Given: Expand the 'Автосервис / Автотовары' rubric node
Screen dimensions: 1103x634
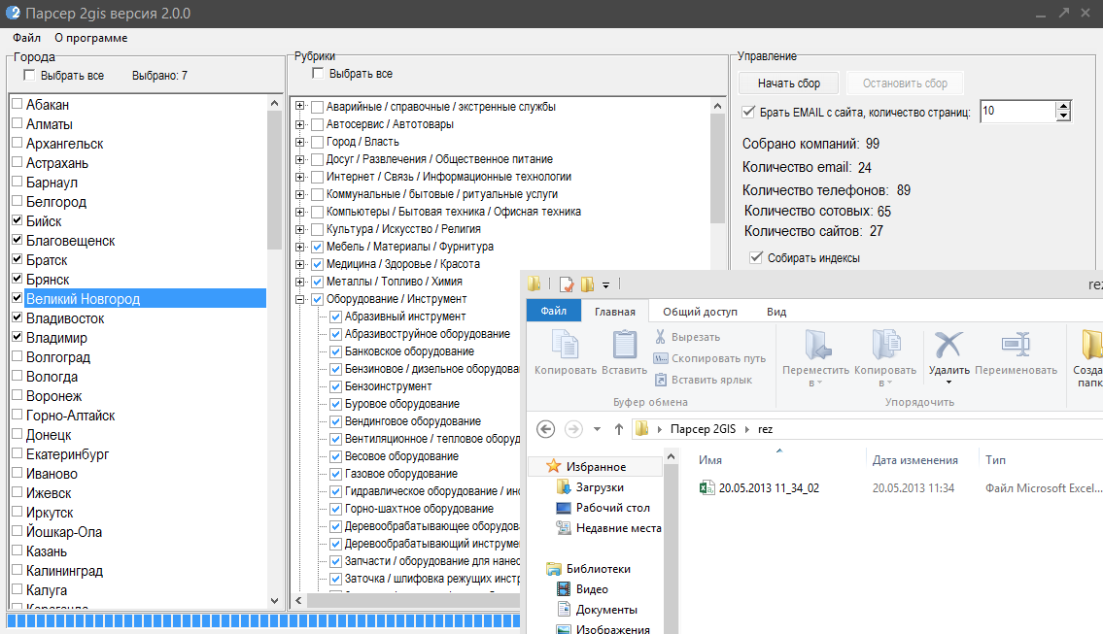Looking at the screenshot, I should pyautogui.click(x=300, y=123).
